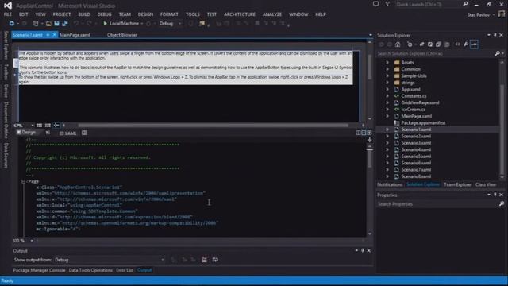Expand the Assets folder

click(x=387, y=62)
